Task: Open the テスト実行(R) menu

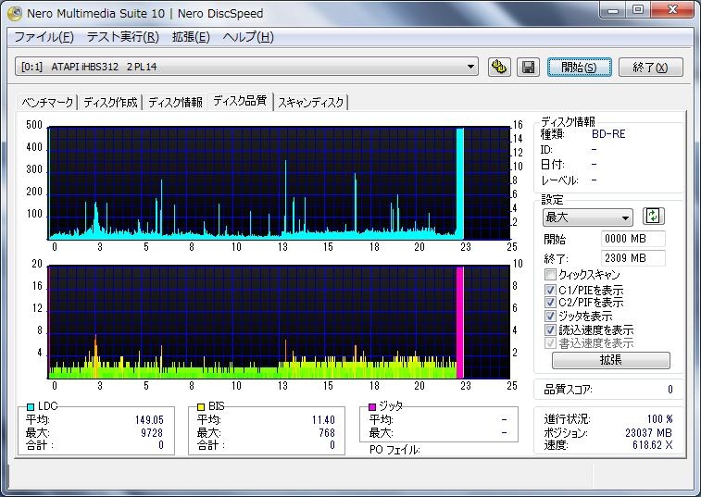Action: tap(122, 37)
